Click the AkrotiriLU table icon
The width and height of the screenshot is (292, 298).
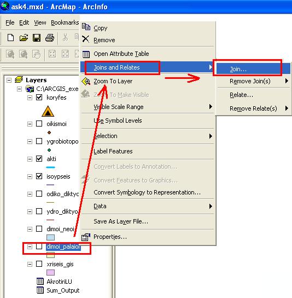click(40, 281)
